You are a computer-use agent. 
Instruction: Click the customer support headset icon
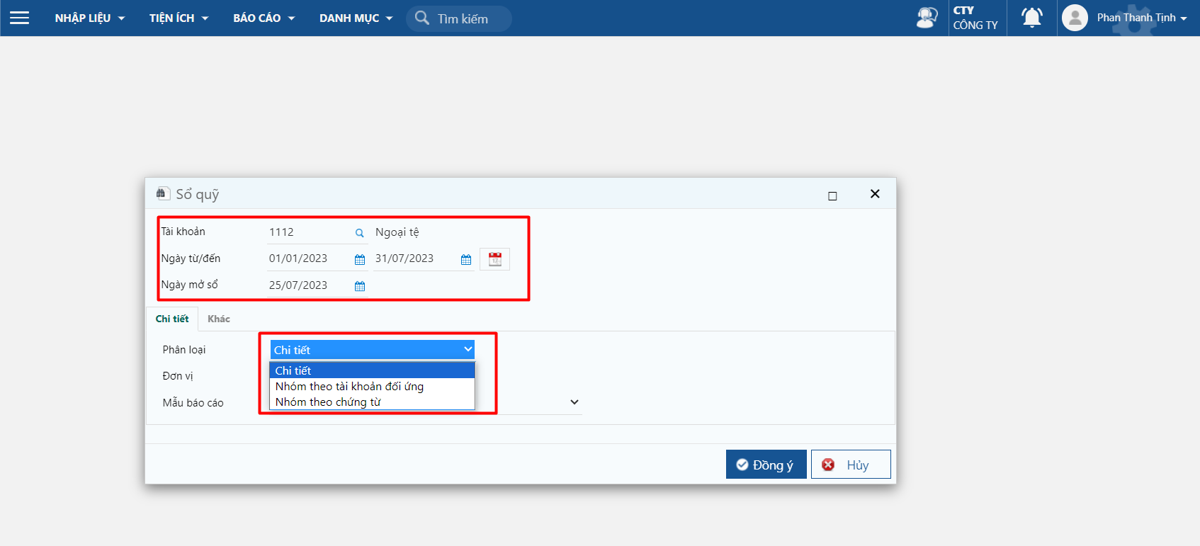pos(927,18)
